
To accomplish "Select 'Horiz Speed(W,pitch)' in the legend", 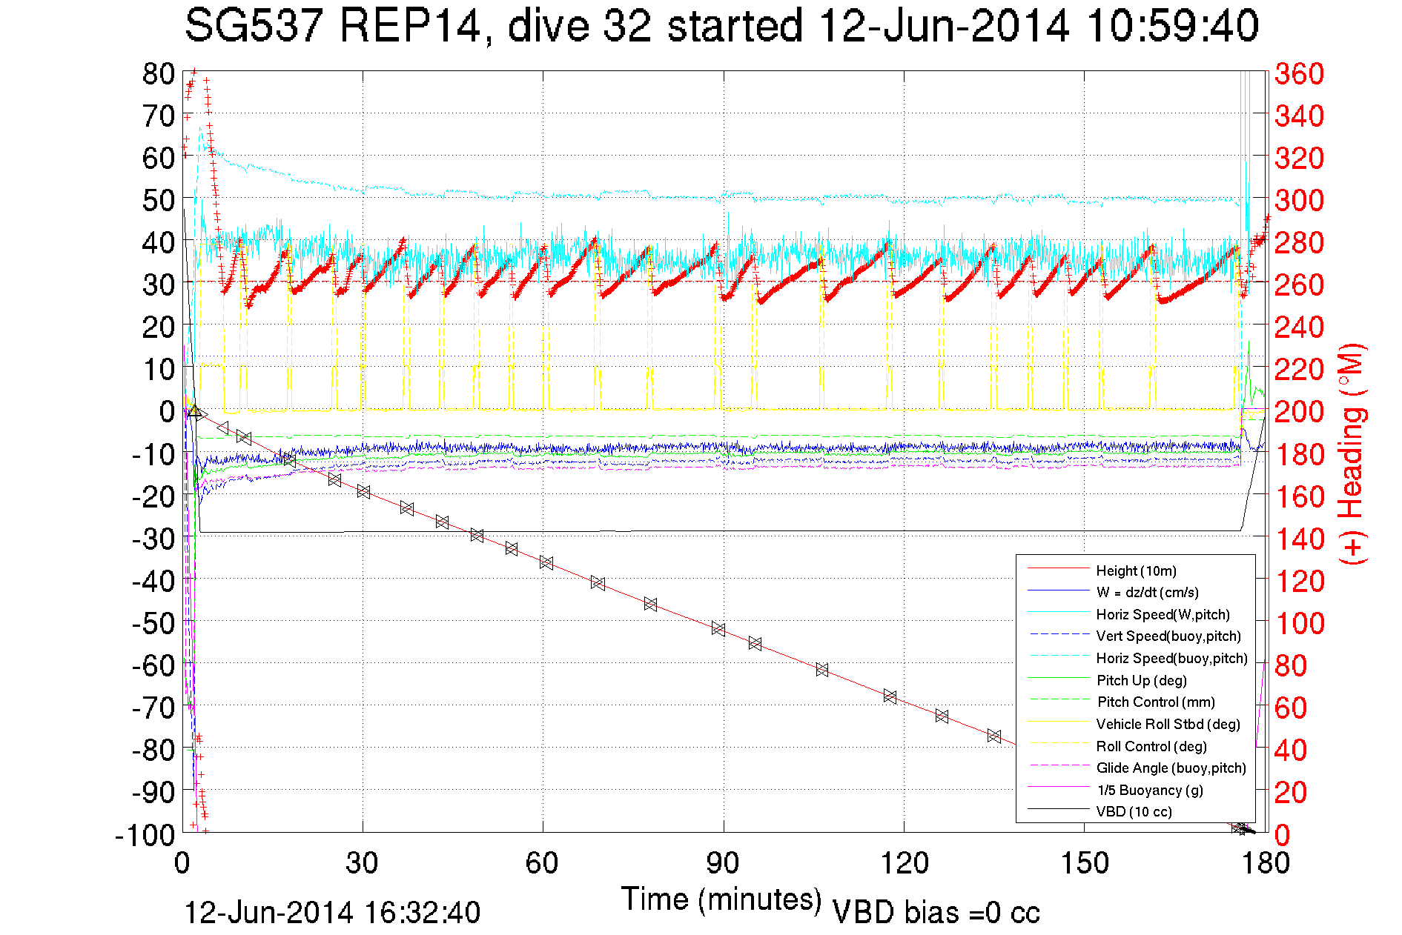I will tap(1163, 614).
